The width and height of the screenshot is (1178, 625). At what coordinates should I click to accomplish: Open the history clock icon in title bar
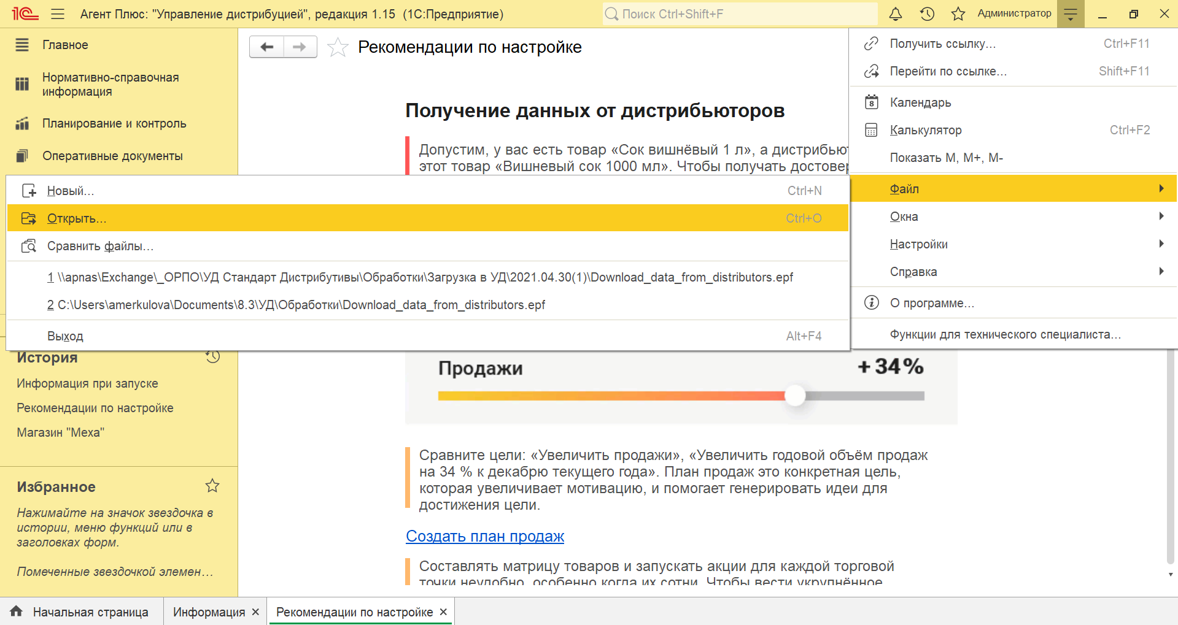click(927, 13)
